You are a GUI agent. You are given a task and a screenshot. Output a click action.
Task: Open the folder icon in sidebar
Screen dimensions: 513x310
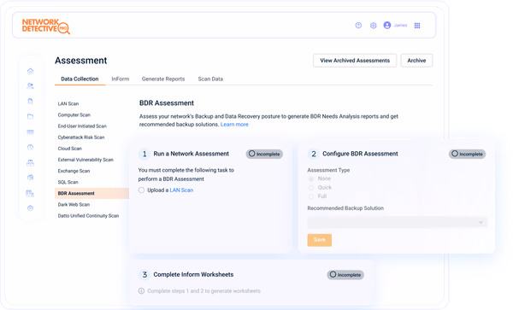point(31,116)
